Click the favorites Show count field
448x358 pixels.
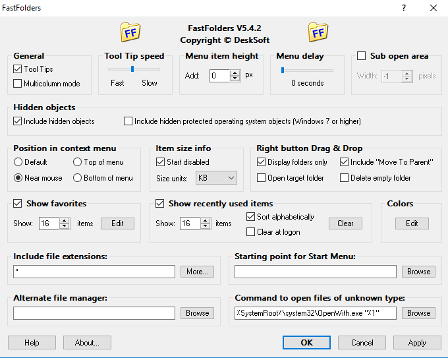coord(49,224)
